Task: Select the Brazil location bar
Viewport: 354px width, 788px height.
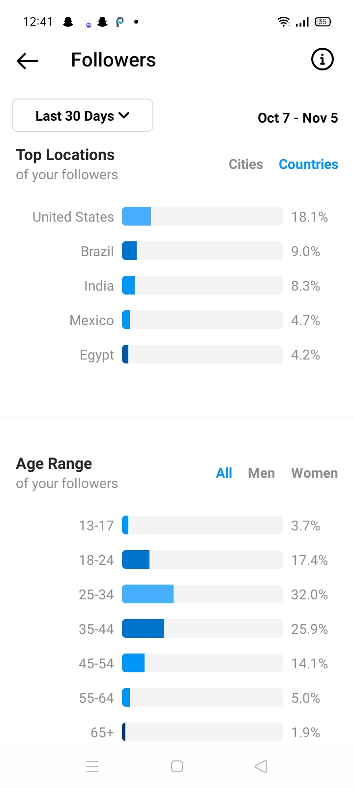Action: point(203,251)
